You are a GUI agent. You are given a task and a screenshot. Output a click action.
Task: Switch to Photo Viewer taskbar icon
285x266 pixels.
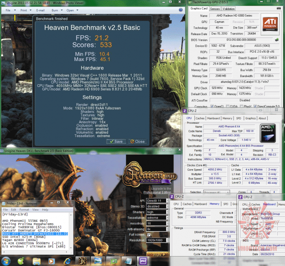98,261
